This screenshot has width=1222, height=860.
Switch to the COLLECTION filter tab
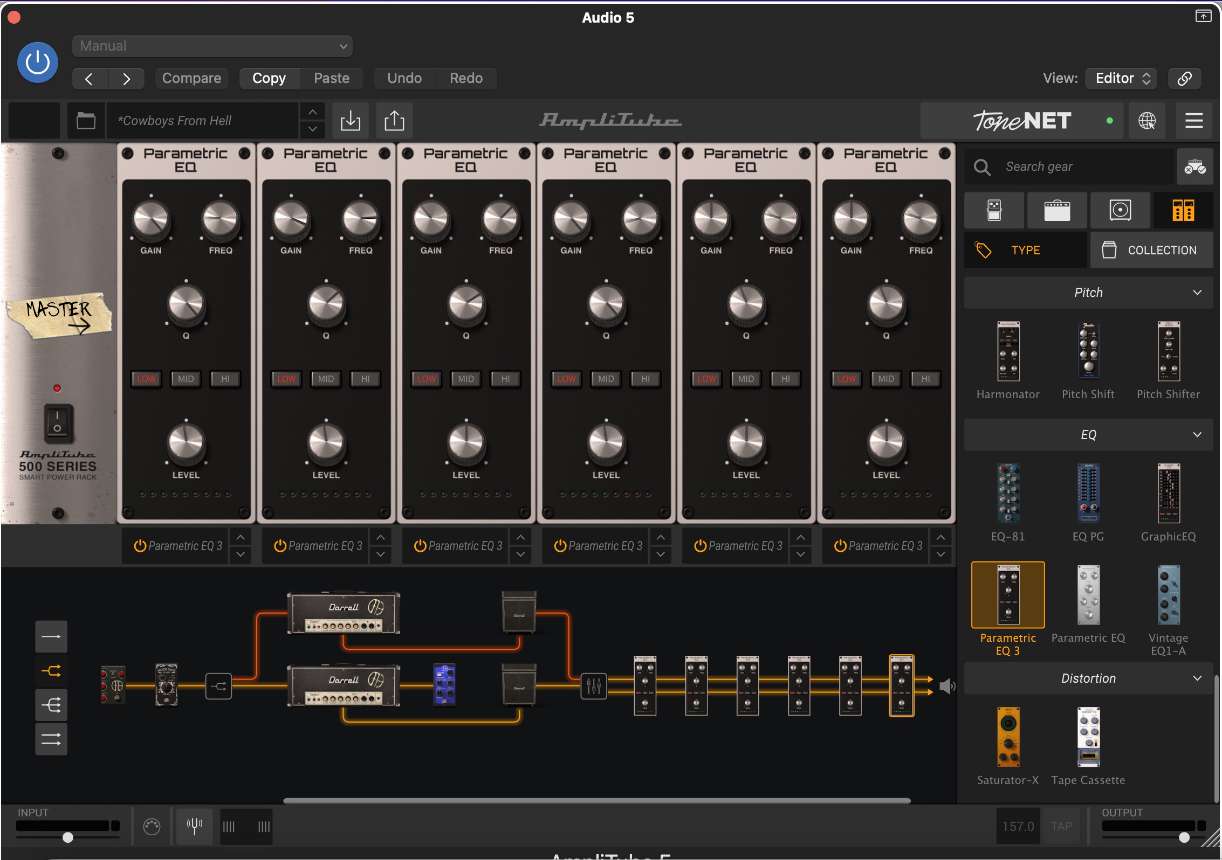point(1152,250)
